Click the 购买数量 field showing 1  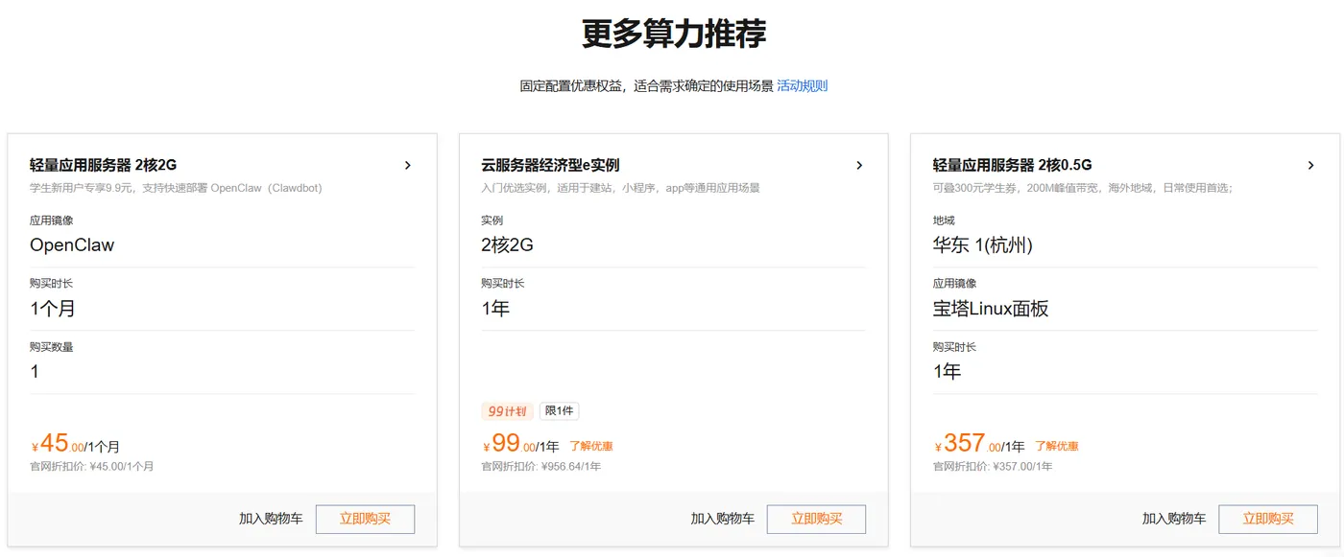[x=36, y=372]
